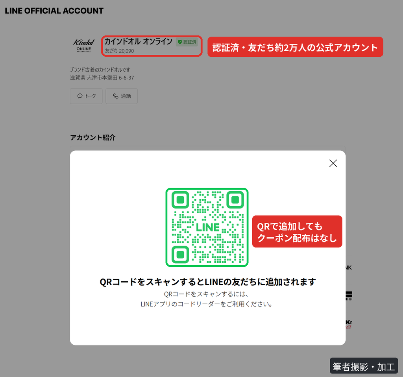The width and height of the screenshot is (403, 377).
Task: Click the 通話 call button
Action: tap(122, 96)
